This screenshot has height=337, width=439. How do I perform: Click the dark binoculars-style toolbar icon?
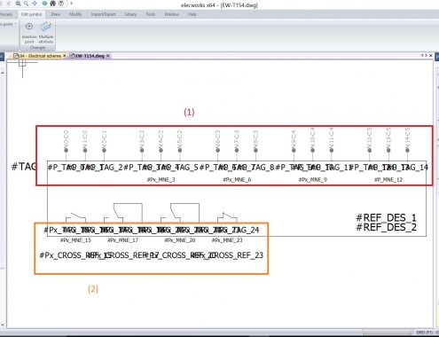52,4
